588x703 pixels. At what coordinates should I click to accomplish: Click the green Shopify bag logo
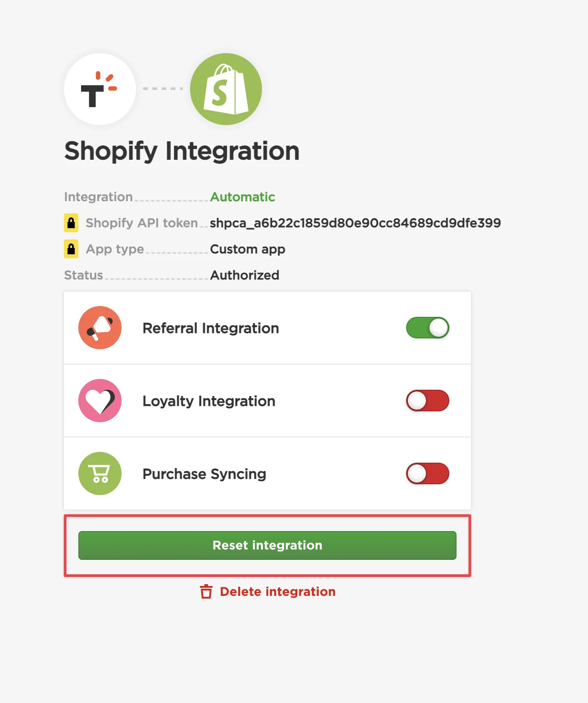tap(226, 89)
